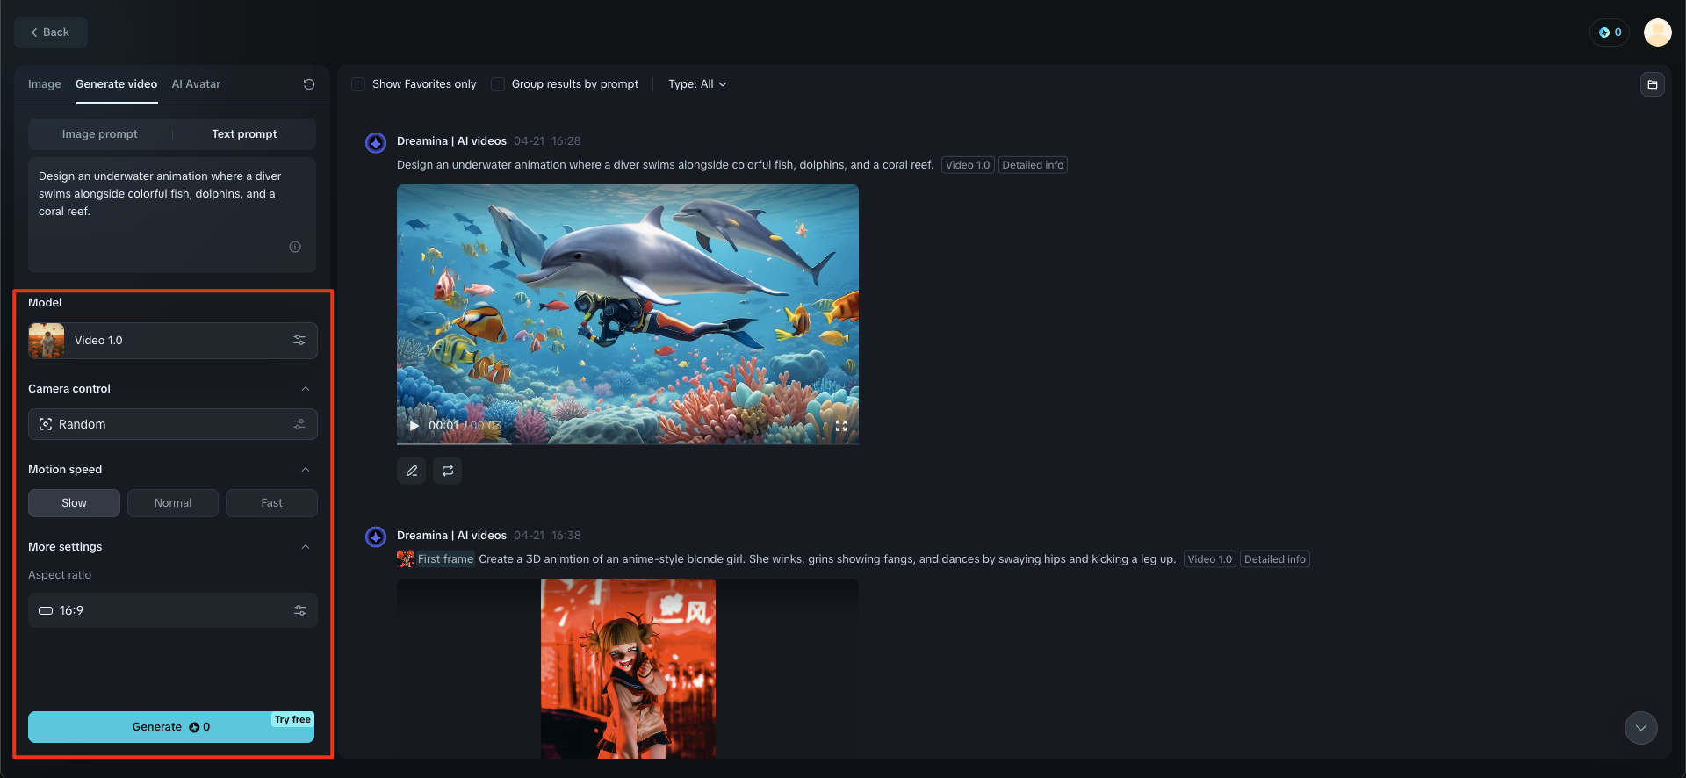
Task: Click the info icon in the prompt box
Action: (x=295, y=247)
